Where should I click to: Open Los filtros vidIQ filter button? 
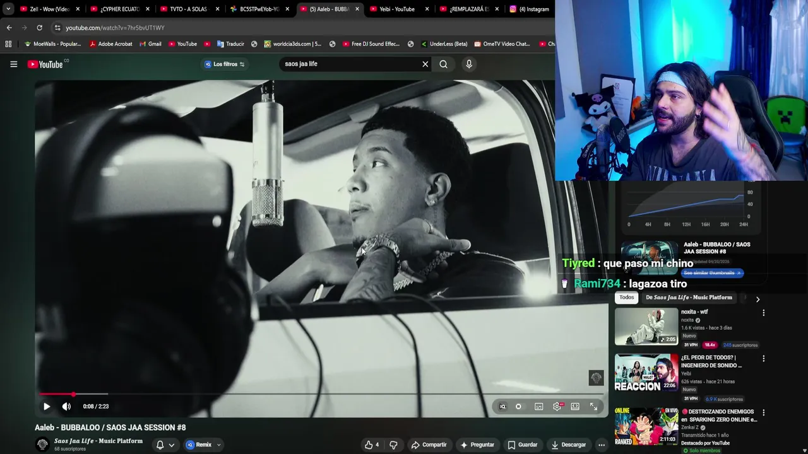pos(225,64)
